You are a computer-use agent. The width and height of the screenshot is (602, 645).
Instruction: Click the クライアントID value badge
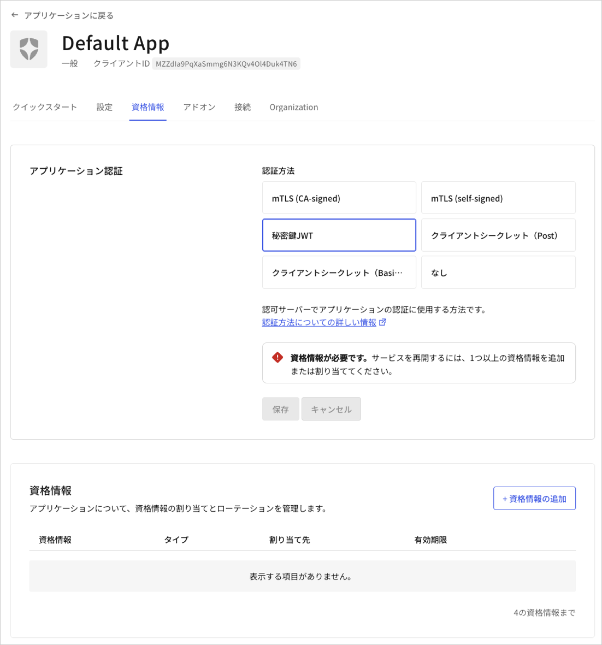pyautogui.click(x=226, y=63)
